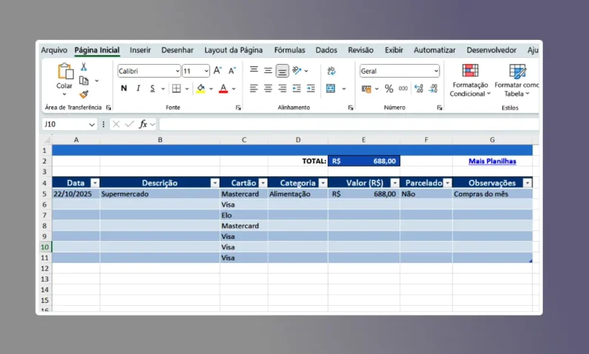Image resolution: width=589 pixels, height=354 pixels.
Task: Increase font size with larger A icon
Action: [217, 71]
